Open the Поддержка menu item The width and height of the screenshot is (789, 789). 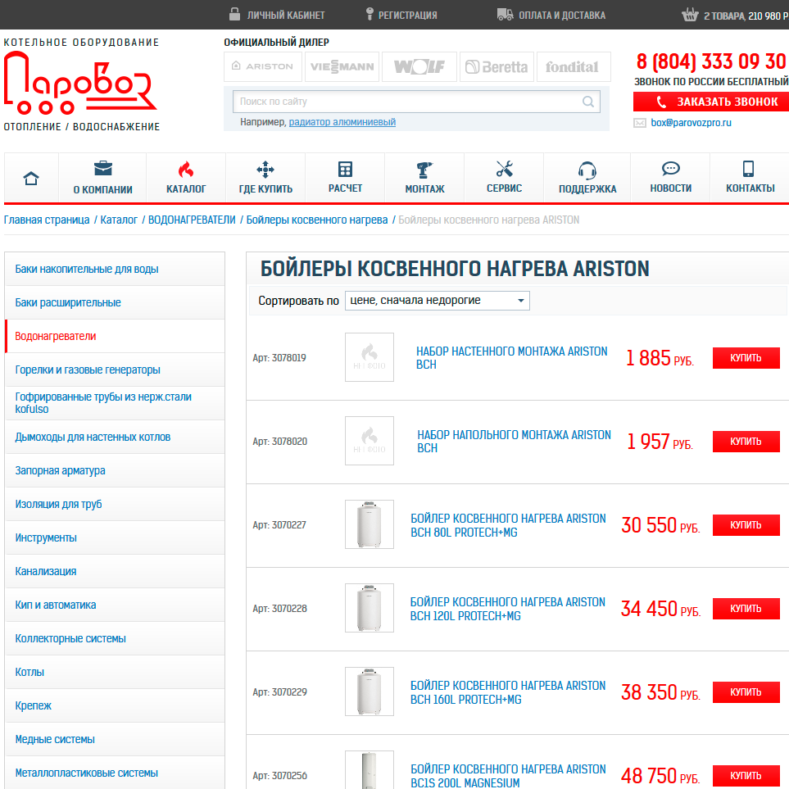(587, 178)
